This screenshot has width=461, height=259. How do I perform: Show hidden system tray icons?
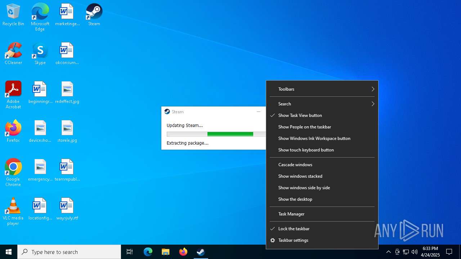tap(388, 252)
